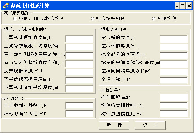Click the 空洞个数 input field
The width and height of the screenshot is (194, 133).
(x=174, y=80)
